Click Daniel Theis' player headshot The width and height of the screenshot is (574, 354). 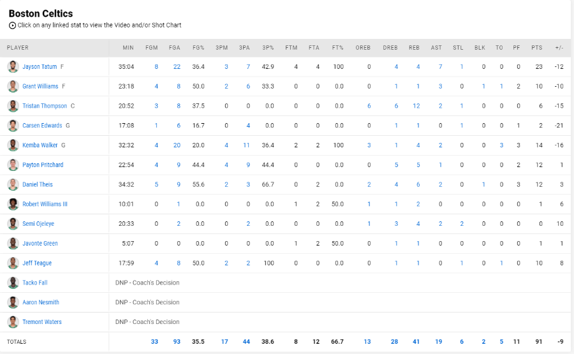point(13,184)
